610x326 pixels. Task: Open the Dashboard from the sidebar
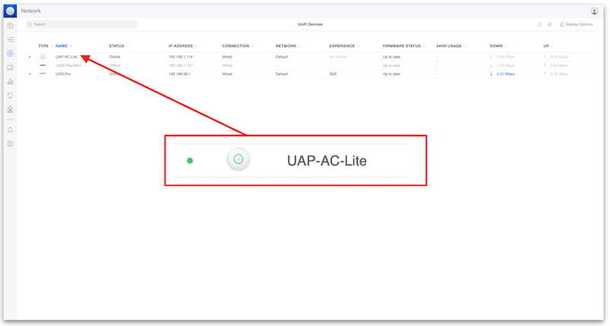point(10,26)
